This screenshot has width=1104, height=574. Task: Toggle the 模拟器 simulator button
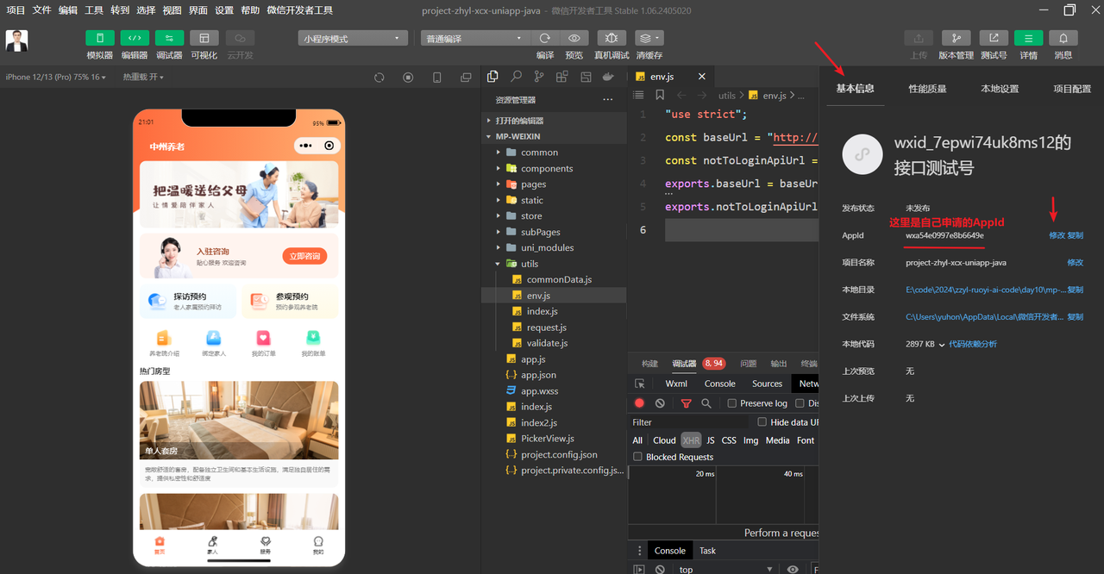[100, 38]
